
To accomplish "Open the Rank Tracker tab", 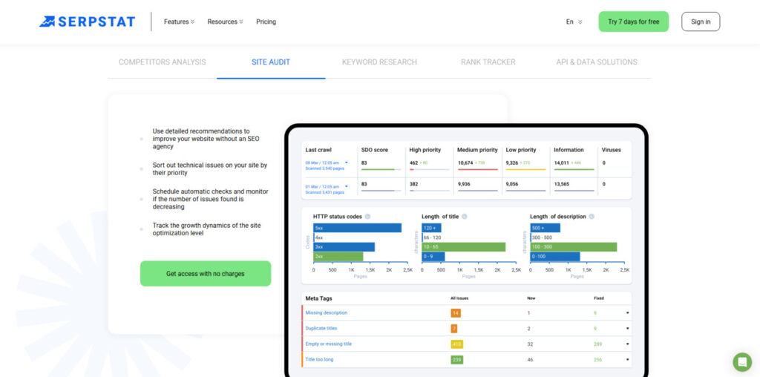I will [488, 62].
